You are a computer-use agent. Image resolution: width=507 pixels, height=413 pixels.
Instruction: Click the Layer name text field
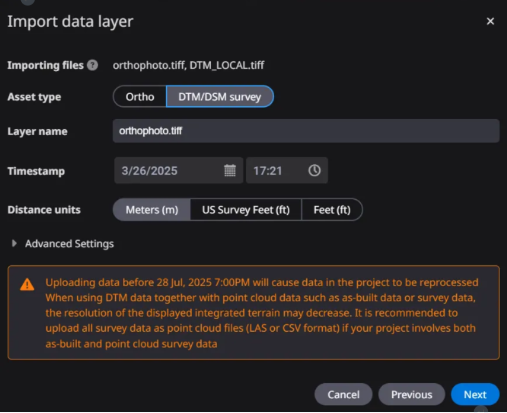306,131
